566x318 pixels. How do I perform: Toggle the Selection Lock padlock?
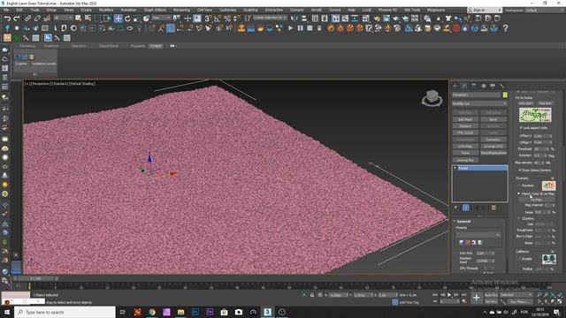point(312,295)
